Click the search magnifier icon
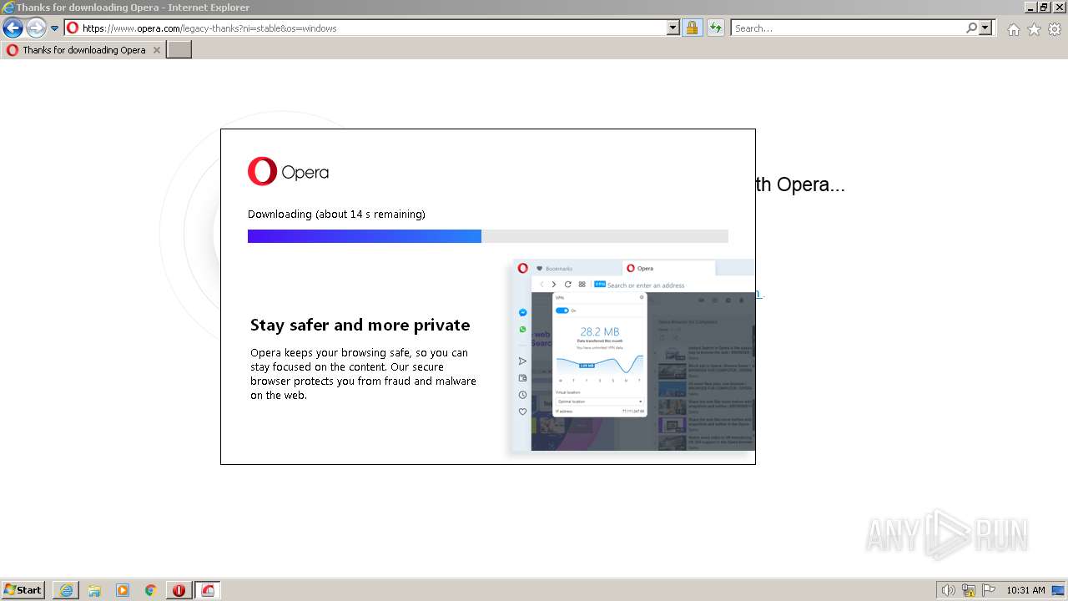The height and width of the screenshot is (601, 1068). click(x=971, y=28)
